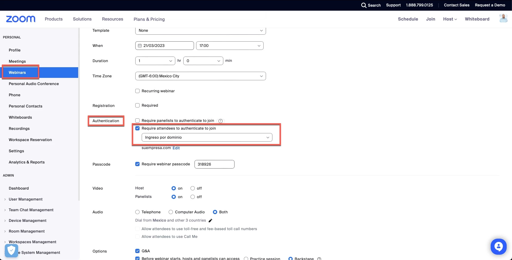The image size is (512, 260).
Task: Click the passcode field 318926
Action: click(215, 164)
